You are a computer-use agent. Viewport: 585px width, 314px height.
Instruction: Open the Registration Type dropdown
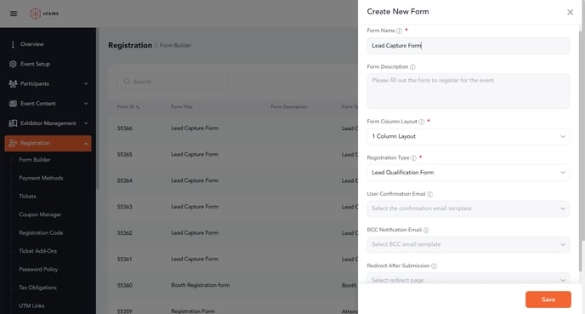(469, 173)
